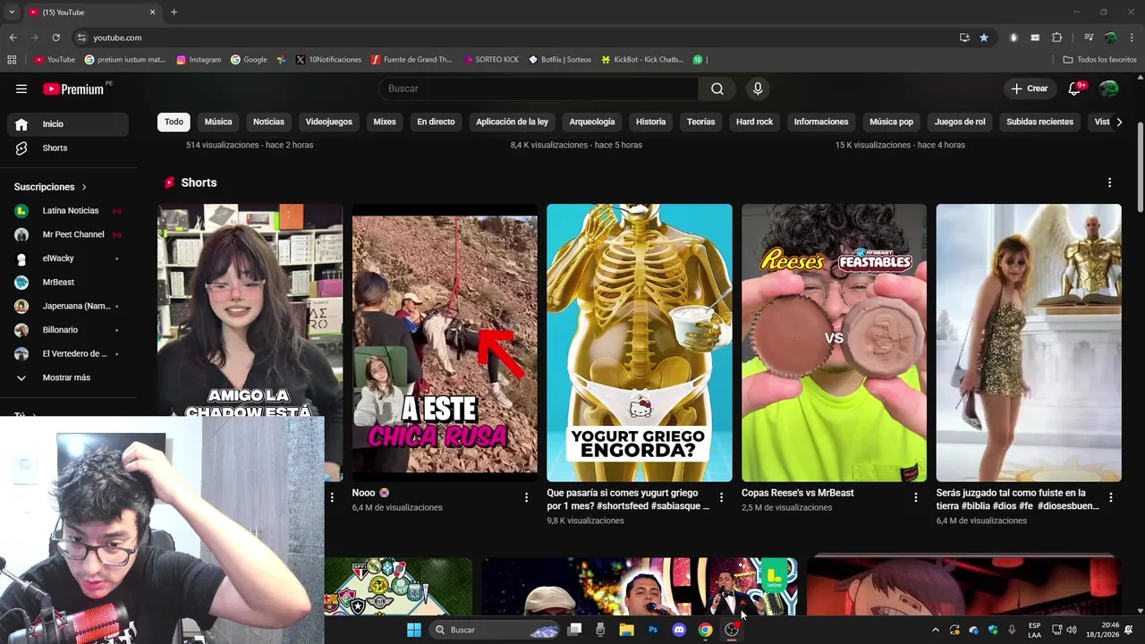
Task: Click the search magnifier button
Action: point(717,89)
